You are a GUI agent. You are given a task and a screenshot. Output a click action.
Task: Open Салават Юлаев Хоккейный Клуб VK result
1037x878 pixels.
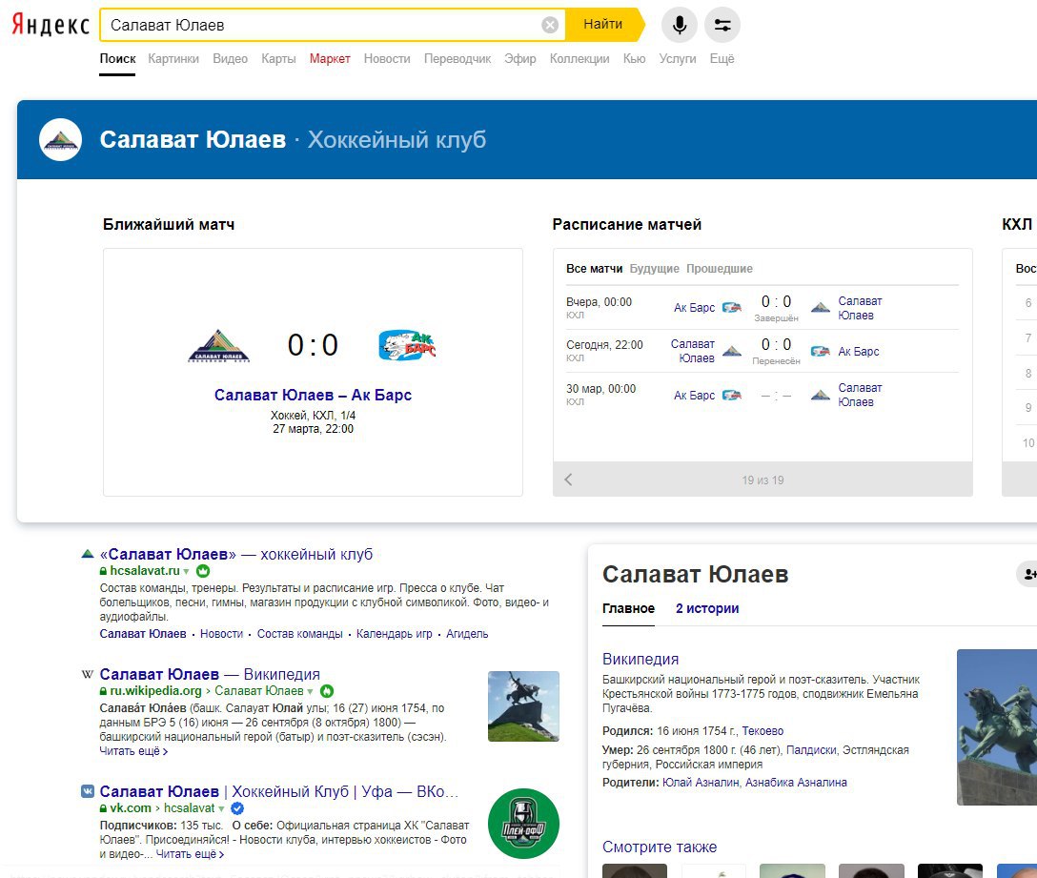tap(279, 791)
